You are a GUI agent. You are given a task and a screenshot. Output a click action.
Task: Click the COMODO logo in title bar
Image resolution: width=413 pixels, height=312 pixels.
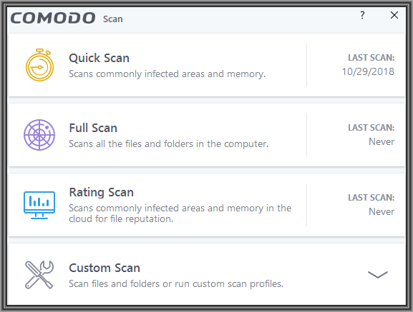click(x=53, y=18)
